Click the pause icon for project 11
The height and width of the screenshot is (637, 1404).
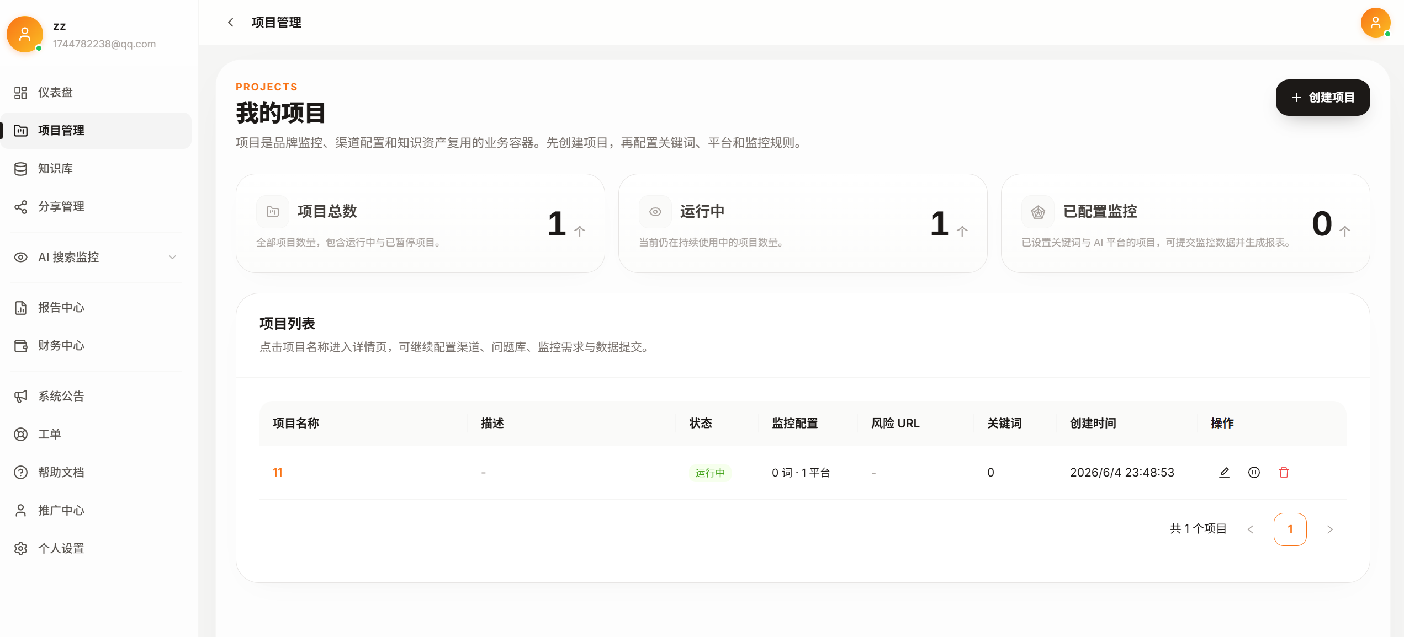(x=1254, y=473)
